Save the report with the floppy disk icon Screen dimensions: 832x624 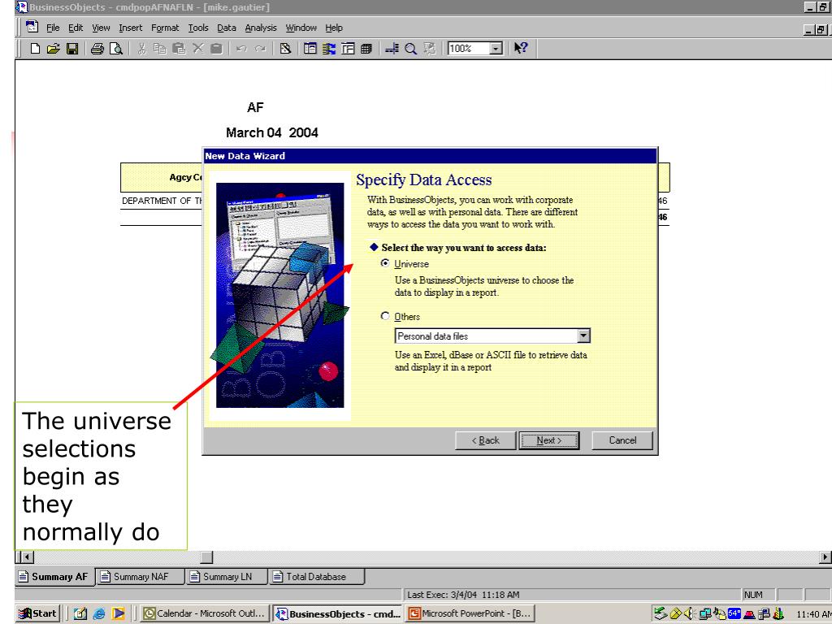pyautogui.click(x=72, y=49)
